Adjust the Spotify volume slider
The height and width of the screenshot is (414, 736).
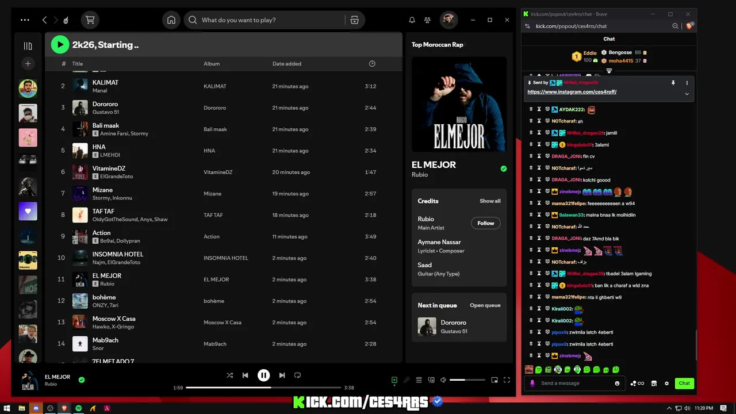click(467, 380)
